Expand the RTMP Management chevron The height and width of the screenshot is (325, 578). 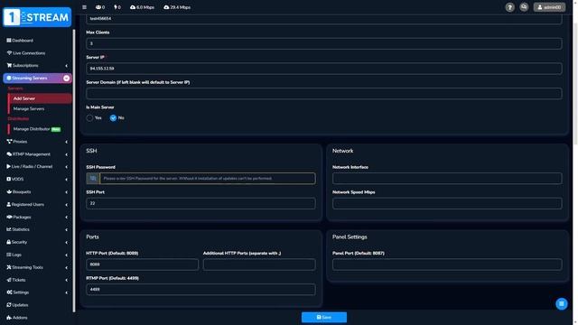[x=66, y=154]
